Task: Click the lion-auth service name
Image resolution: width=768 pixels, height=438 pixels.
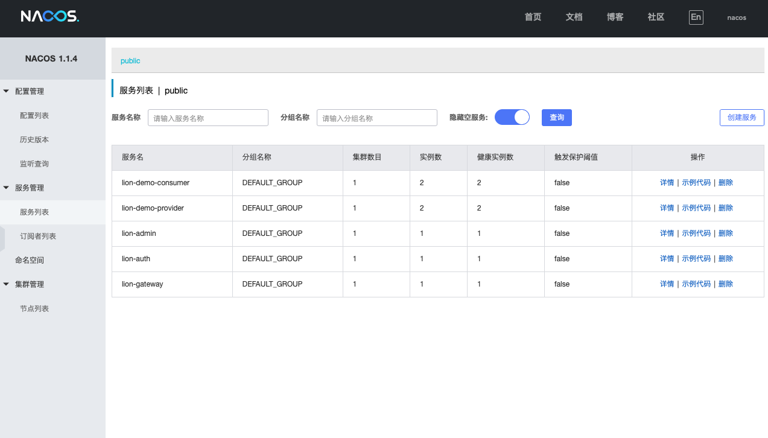Action: (x=136, y=259)
